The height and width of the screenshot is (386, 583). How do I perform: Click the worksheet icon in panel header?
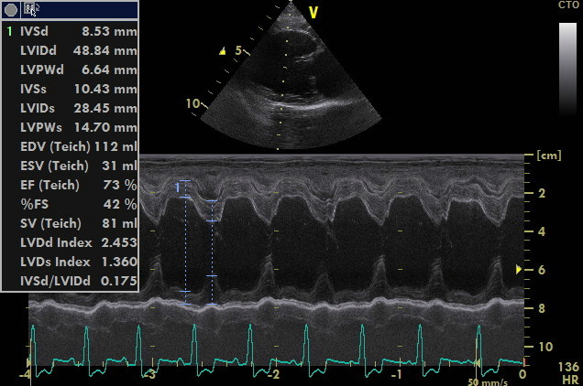pos(31,9)
